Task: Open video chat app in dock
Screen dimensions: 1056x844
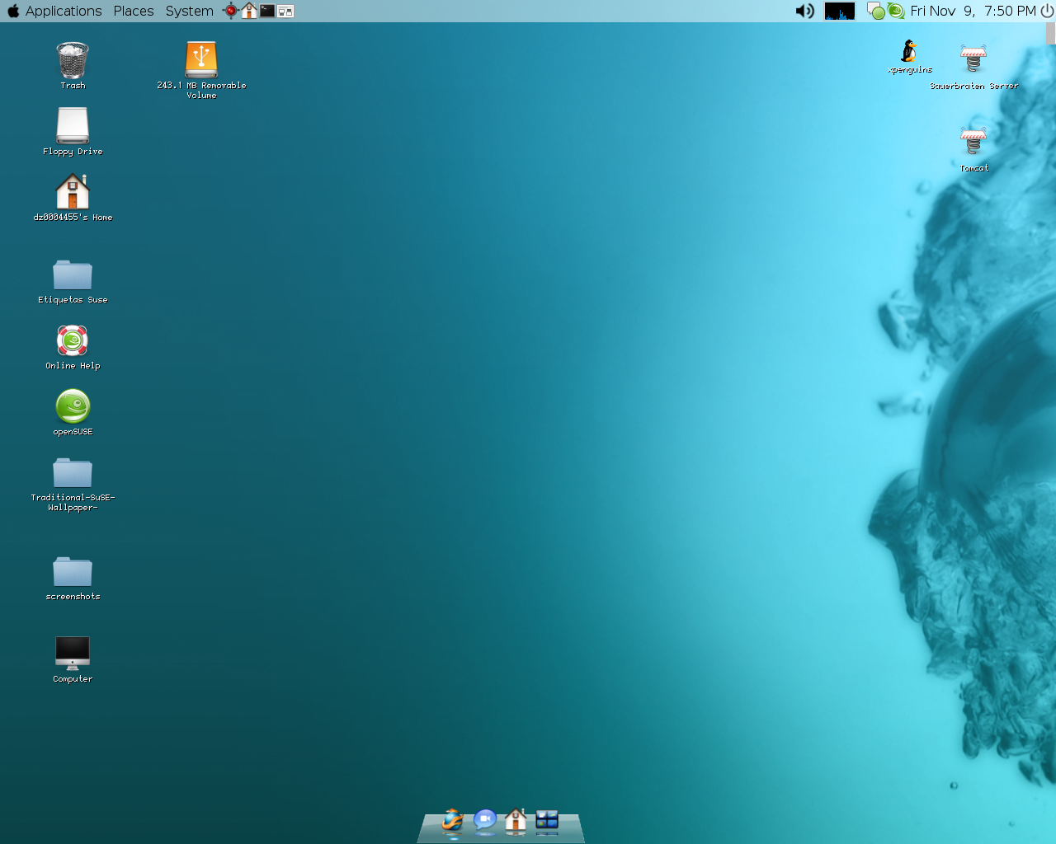Action: (485, 821)
